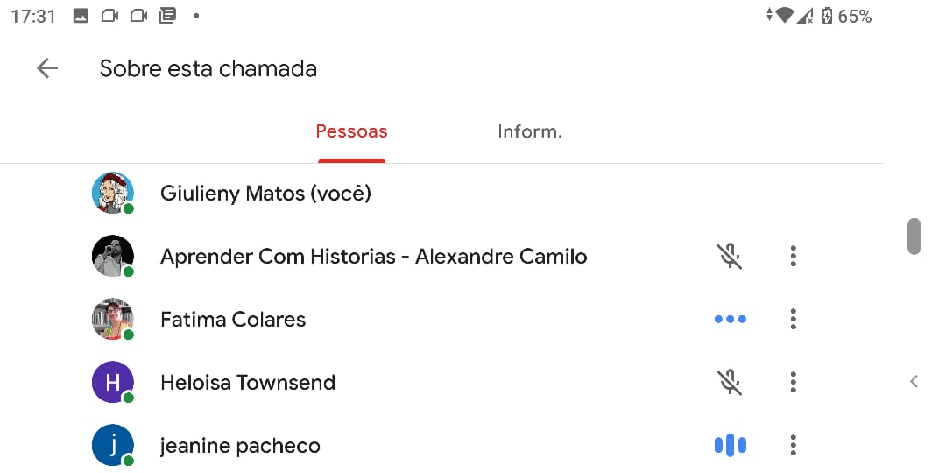Click the vertical scrollbar handle
Image resolution: width=946 pixels, height=473 pixels.
[x=914, y=236]
